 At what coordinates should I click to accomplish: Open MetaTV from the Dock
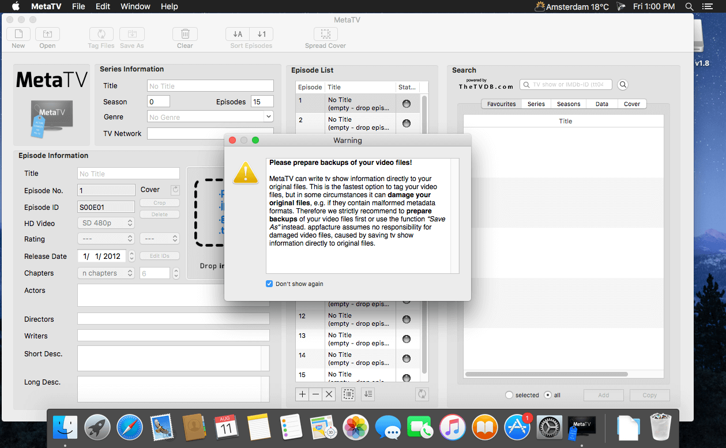[581, 428]
